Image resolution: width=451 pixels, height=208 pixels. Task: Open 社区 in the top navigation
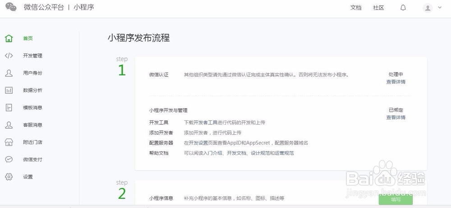[378, 8]
